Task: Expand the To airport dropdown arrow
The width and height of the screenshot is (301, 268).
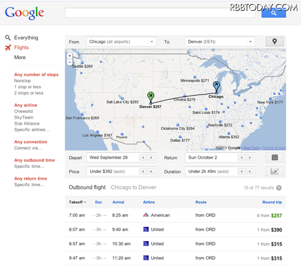Action: point(251,42)
